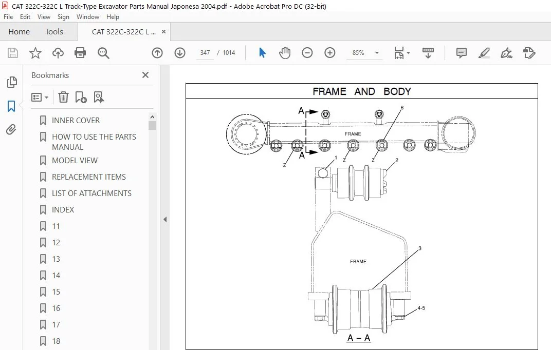The image size is (551, 350).
Task: Select the CAT 322C-322C L document tab
Action: tap(123, 32)
